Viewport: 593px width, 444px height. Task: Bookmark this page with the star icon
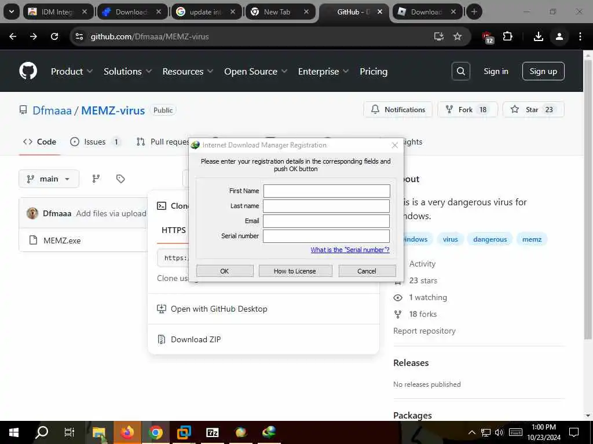[457, 36]
